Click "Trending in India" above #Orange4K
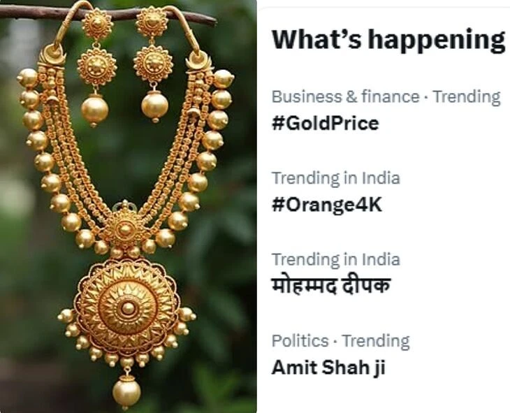Screen dimensions: 510x413 335,178
